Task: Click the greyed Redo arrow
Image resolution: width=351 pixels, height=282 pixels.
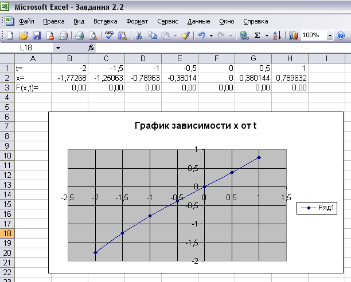Action: point(221,35)
